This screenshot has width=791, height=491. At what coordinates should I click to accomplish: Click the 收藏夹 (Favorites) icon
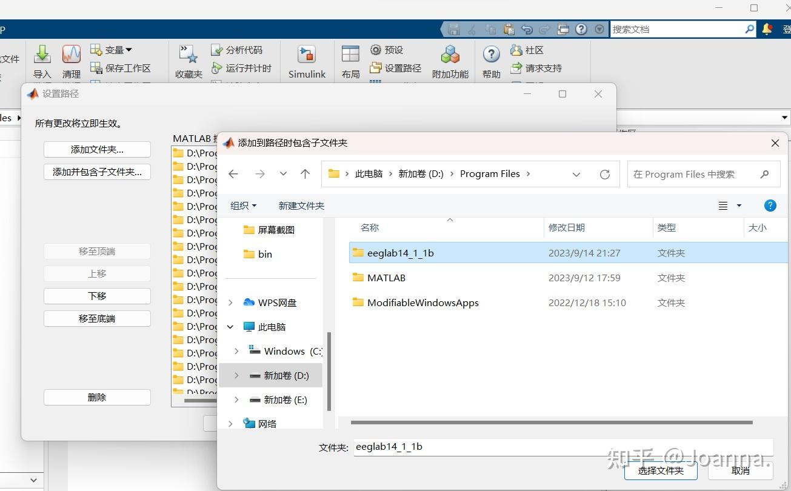click(x=187, y=59)
